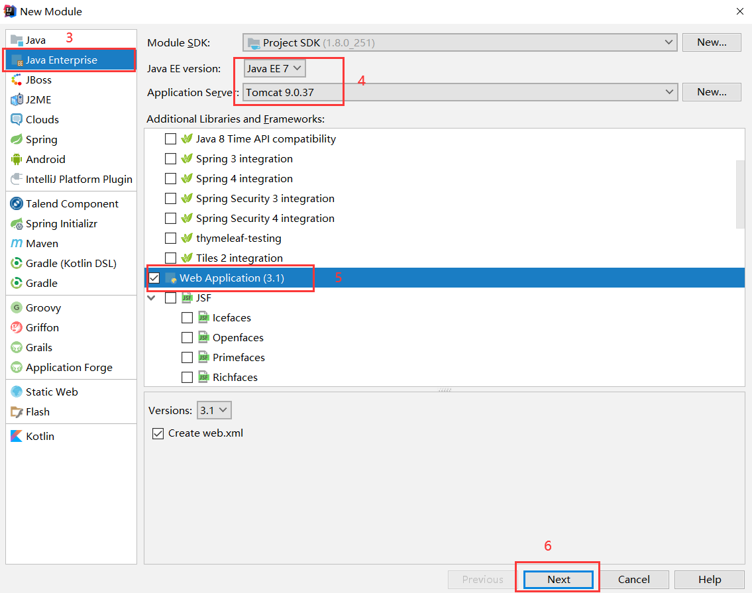This screenshot has width=752, height=593.
Task: Select the Java module type icon
Action: click(17, 40)
